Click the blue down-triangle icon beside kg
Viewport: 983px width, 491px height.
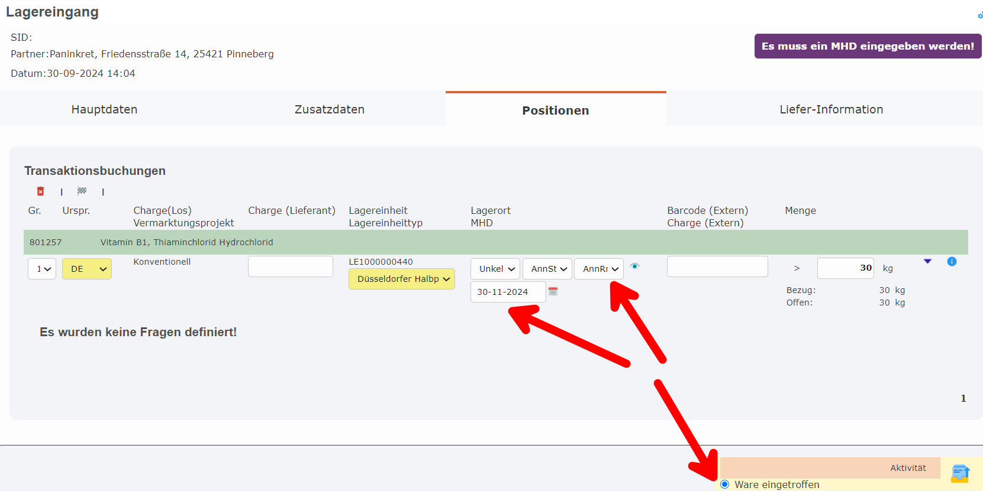(927, 261)
